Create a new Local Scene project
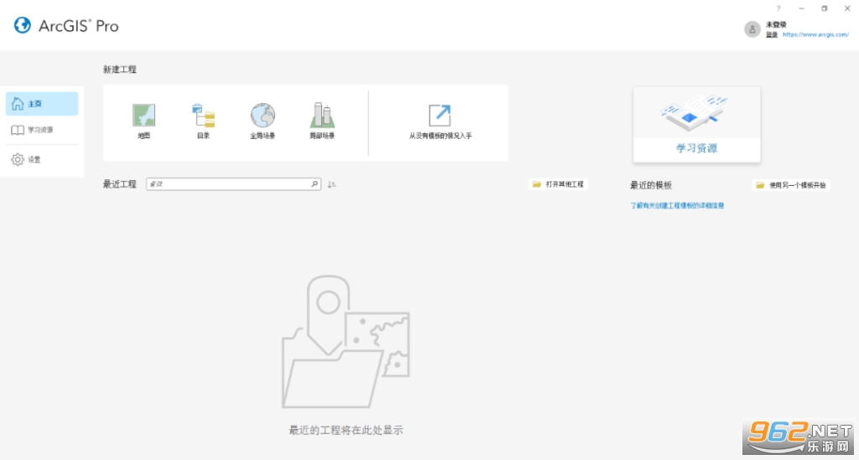Viewport: 859px width, 460px height. point(322,121)
